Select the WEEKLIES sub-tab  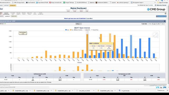[14, 16]
